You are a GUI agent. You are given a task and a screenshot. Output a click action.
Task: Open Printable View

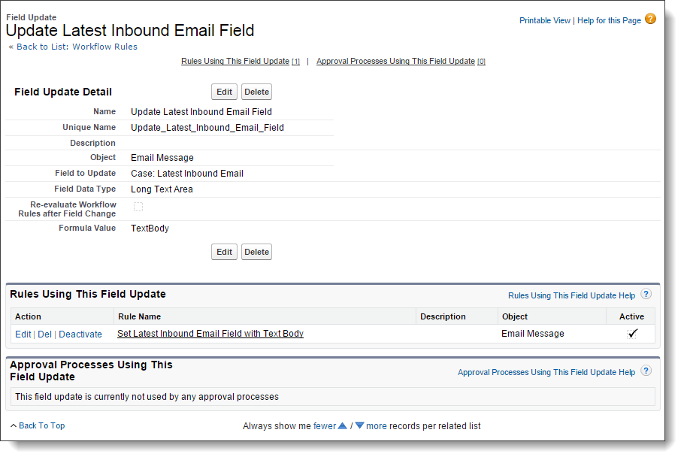pos(544,20)
